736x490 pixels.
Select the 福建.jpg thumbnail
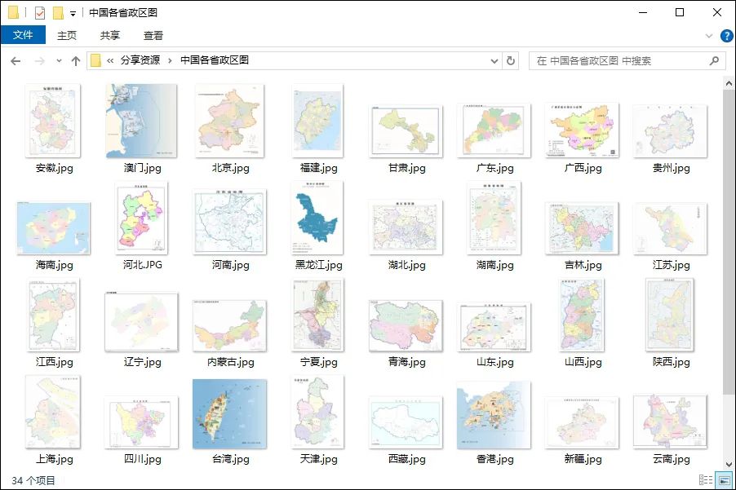point(317,121)
